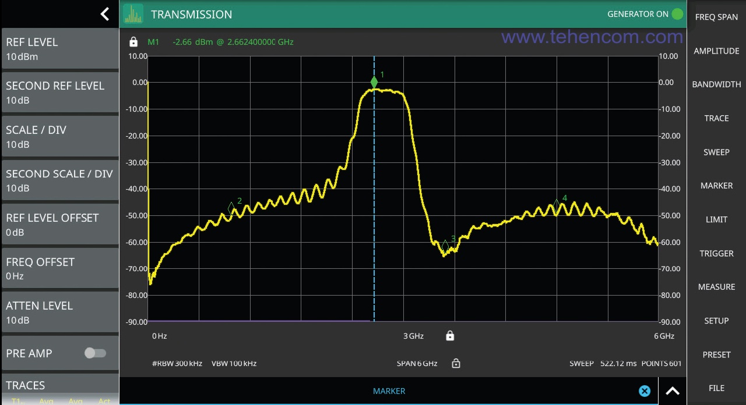The image size is (746, 405).
Task: Click the TRANSMISSION title
Action: coord(191,15)
